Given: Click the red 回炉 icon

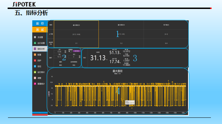Looking at the screenshot, I should click(x=35, y=61).
